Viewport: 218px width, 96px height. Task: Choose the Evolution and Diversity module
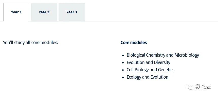148,62
